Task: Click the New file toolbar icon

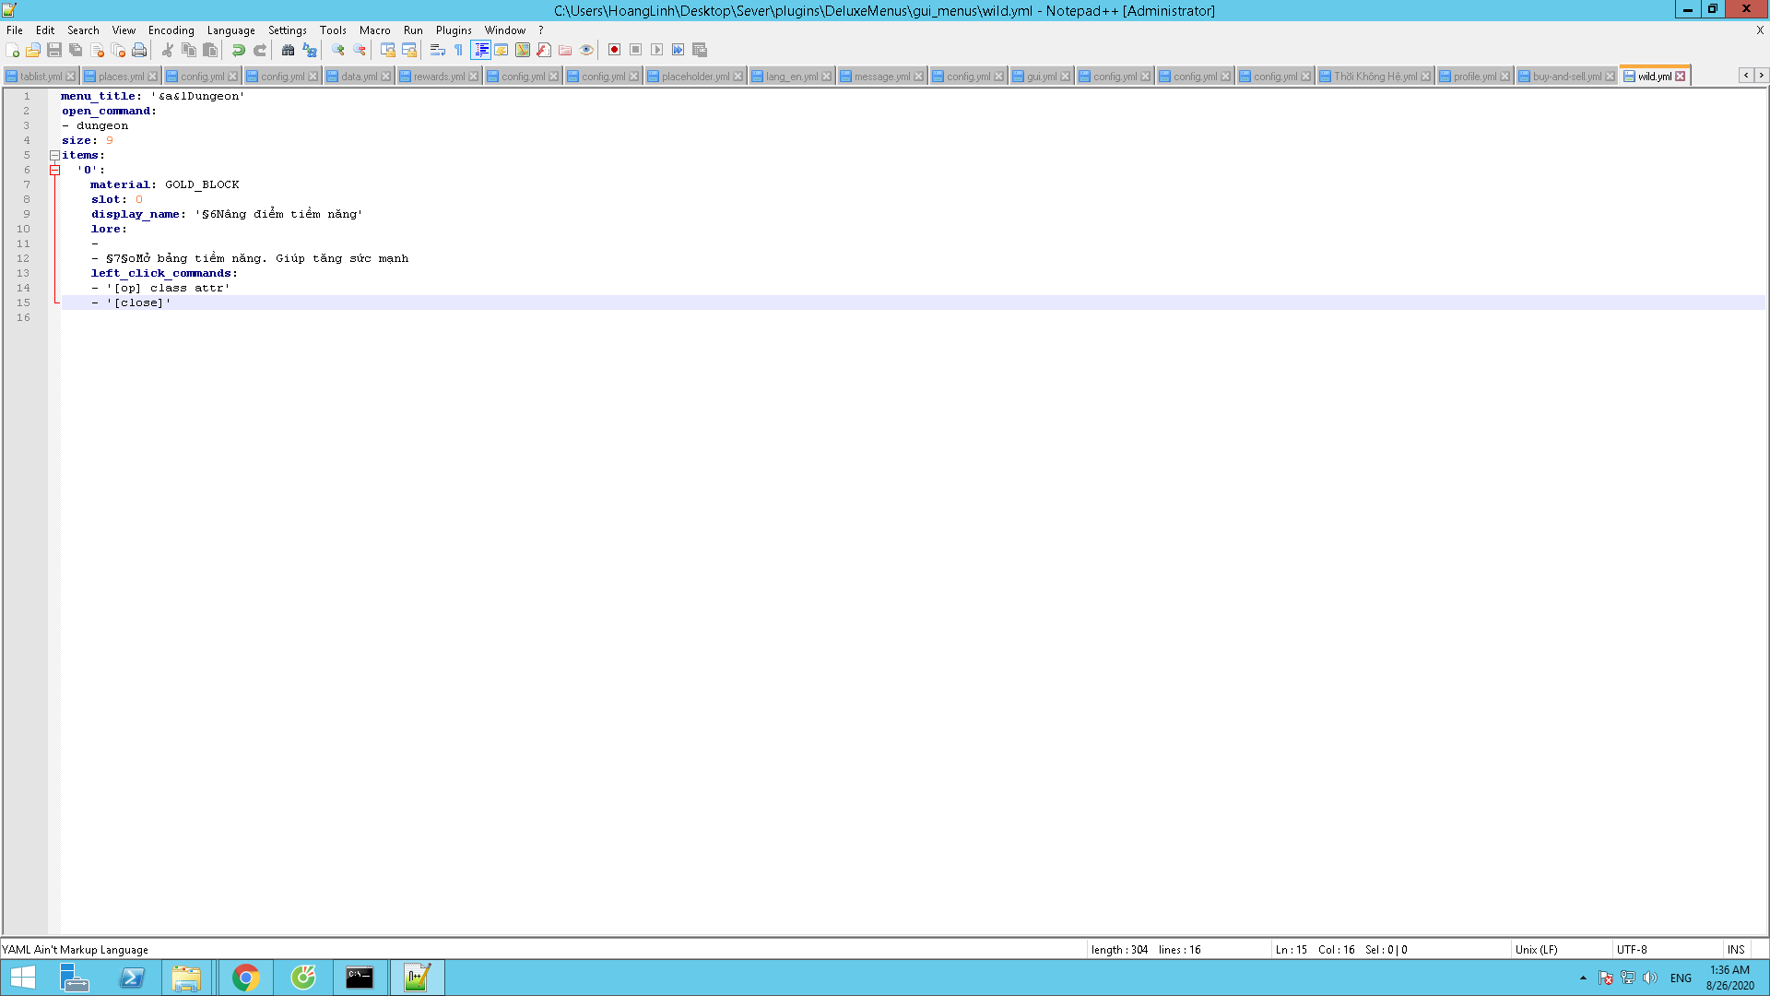Action: pos(12,50)
